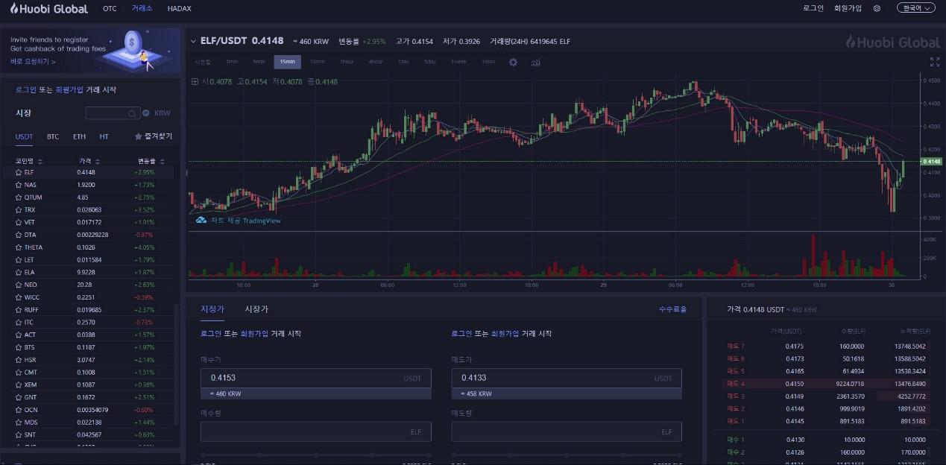Open 거래소 exchange menu item
The width and height of the screenshot is (946, 465).
coord(142,9)
